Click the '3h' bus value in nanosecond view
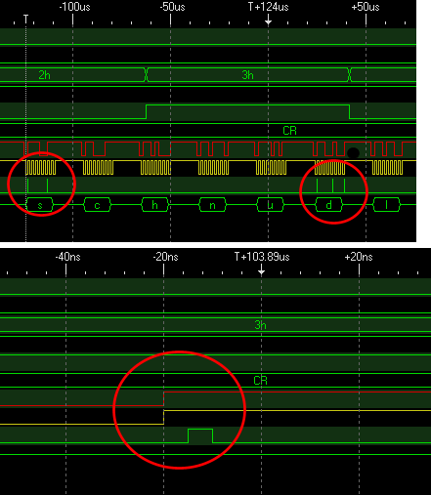The image size is (431, 495). click(x=260, y=325)
